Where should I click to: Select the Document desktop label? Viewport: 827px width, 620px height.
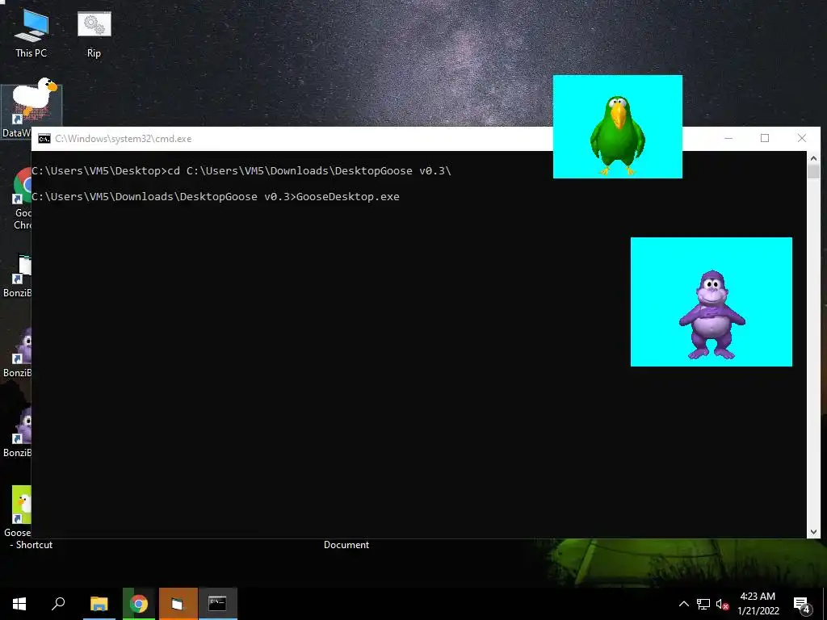point(346,545)
